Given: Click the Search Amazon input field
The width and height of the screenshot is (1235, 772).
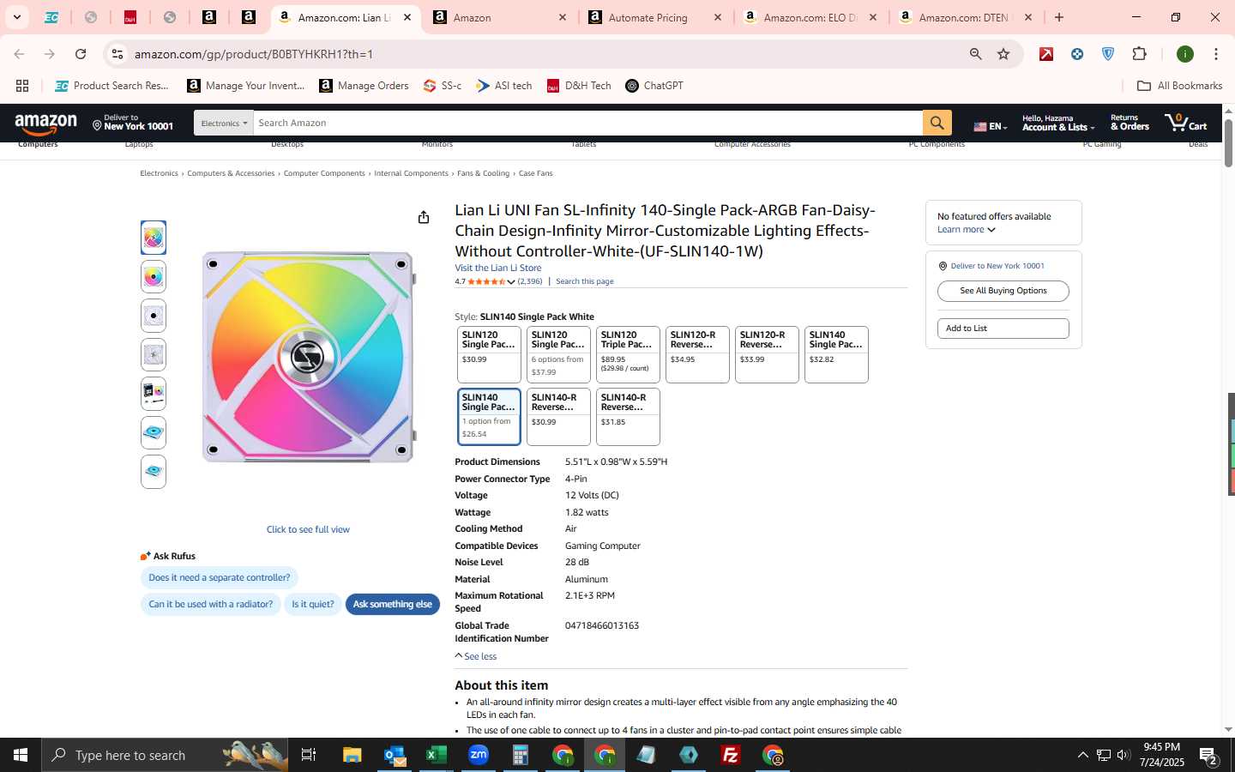Looking at the screenshot, I should (x=587, y=123).
